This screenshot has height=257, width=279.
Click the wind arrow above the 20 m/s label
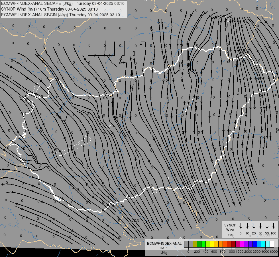254,226
